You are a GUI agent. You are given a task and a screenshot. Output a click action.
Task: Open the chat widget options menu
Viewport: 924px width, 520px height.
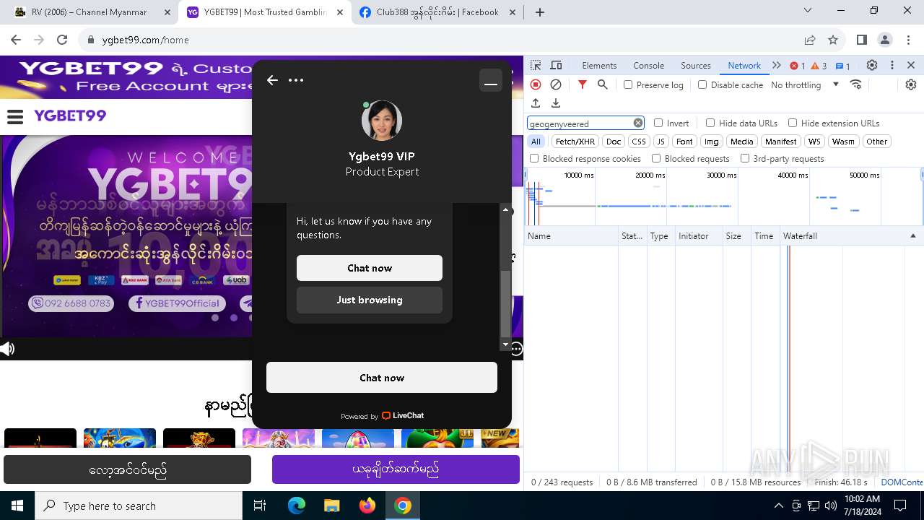[296, 80]
